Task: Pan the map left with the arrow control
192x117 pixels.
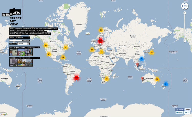Action: (x=182, y=6)
